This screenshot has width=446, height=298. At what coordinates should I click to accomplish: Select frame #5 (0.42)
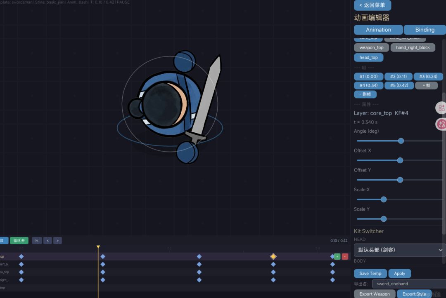click(399, 85)
